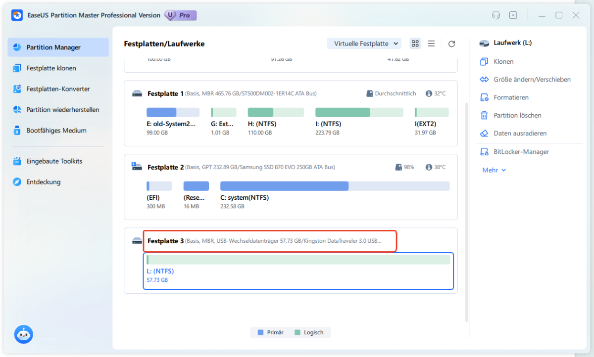Select Formatieren for Laufwerk L:
Image resolution: width=594 pixels, height=357 pixels.
511,97
